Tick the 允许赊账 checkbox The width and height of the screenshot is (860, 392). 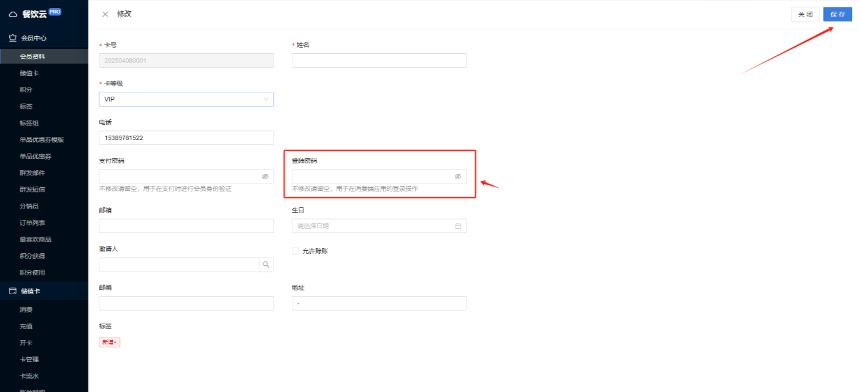click(x=295, y=251)
